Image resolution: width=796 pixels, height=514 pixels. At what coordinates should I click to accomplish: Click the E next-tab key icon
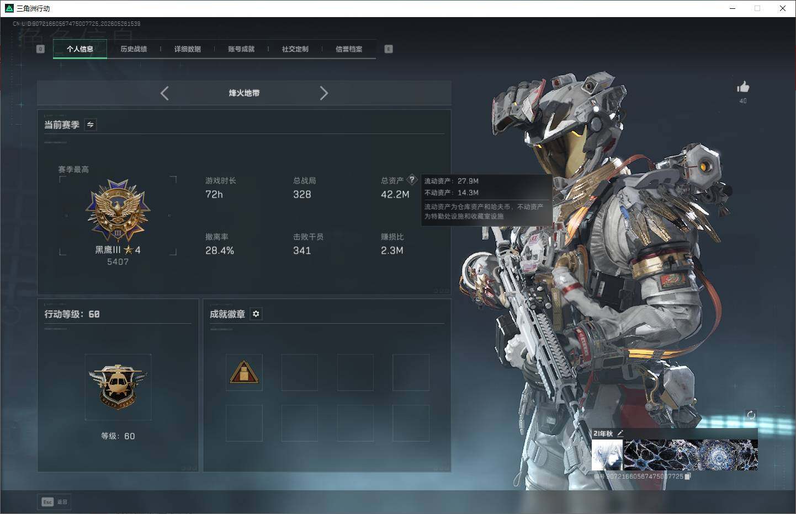[389, 49]
